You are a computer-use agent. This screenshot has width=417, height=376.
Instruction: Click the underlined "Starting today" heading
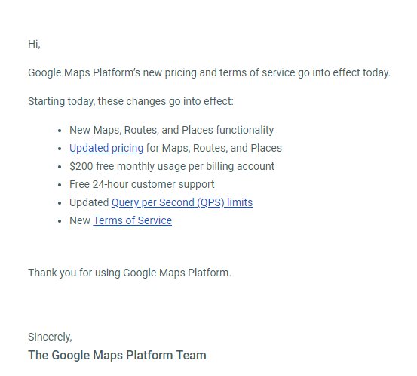tap(130, 101)
